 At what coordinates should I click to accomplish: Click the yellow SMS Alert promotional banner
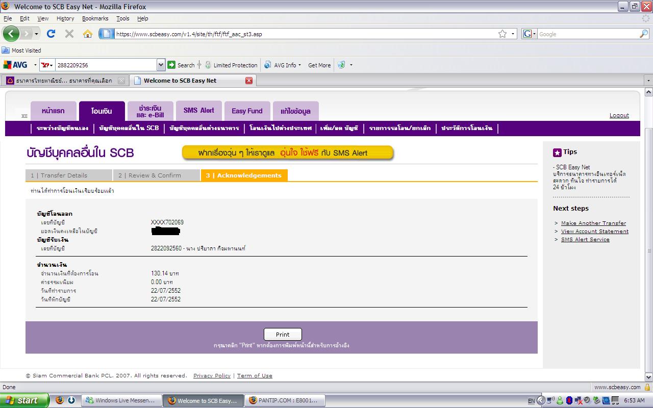288,152
